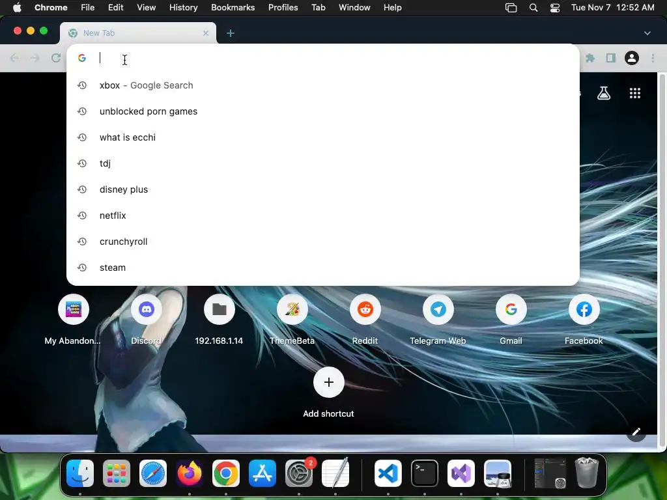The width and height of the screenshot is (667, 500).
Task: Choose the 'steam' suggestion
Action: (323, 268)
